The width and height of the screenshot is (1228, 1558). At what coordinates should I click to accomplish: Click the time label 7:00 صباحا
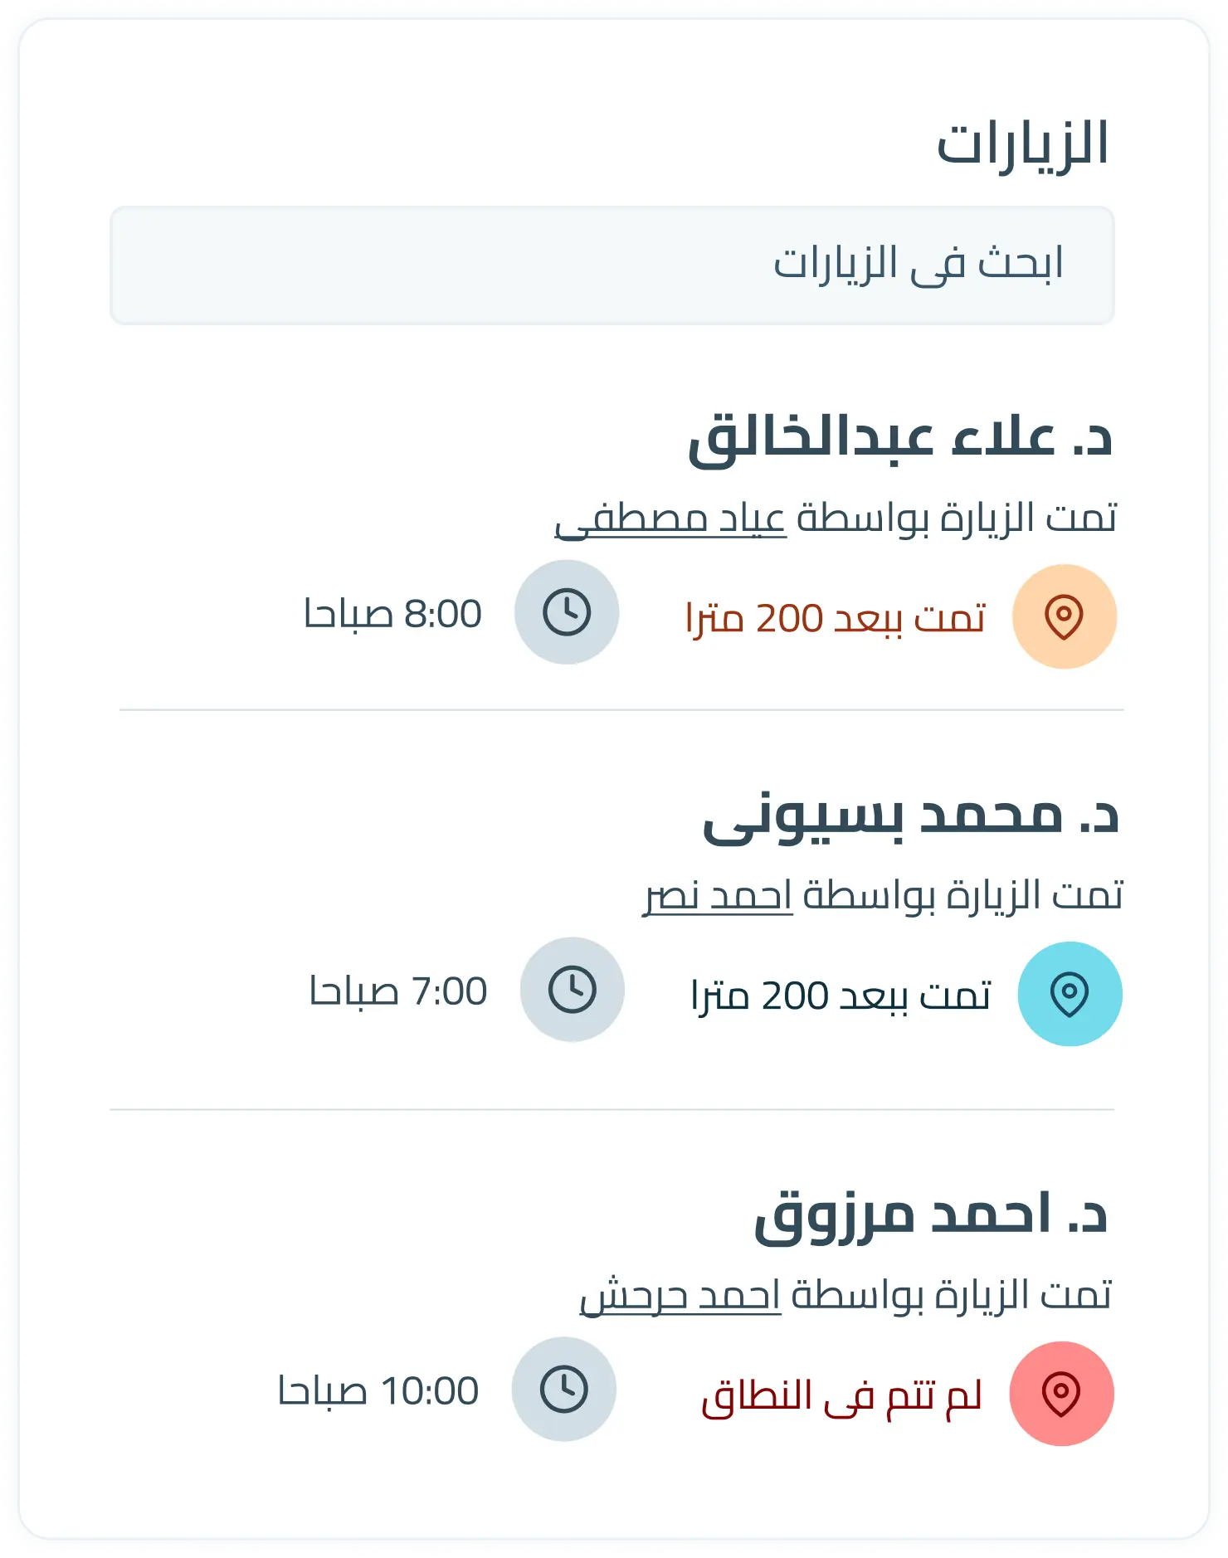pyautogui.click(x=398, y=991)
